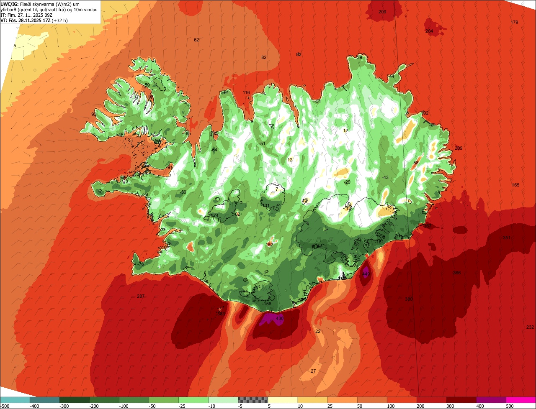Click the map value '5' in the pale yellow area
Image resolution: width=536 pixels, height=409 pixels.
click(15, 46)
